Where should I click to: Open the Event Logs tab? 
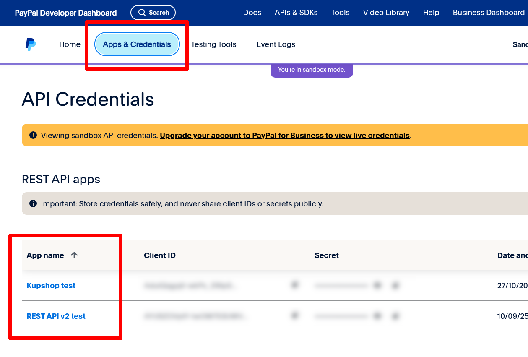coord(276,44)
